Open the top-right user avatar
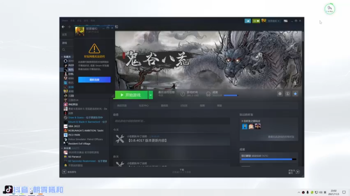This screenshot has width=350, height=196. (x=264, y=21)
